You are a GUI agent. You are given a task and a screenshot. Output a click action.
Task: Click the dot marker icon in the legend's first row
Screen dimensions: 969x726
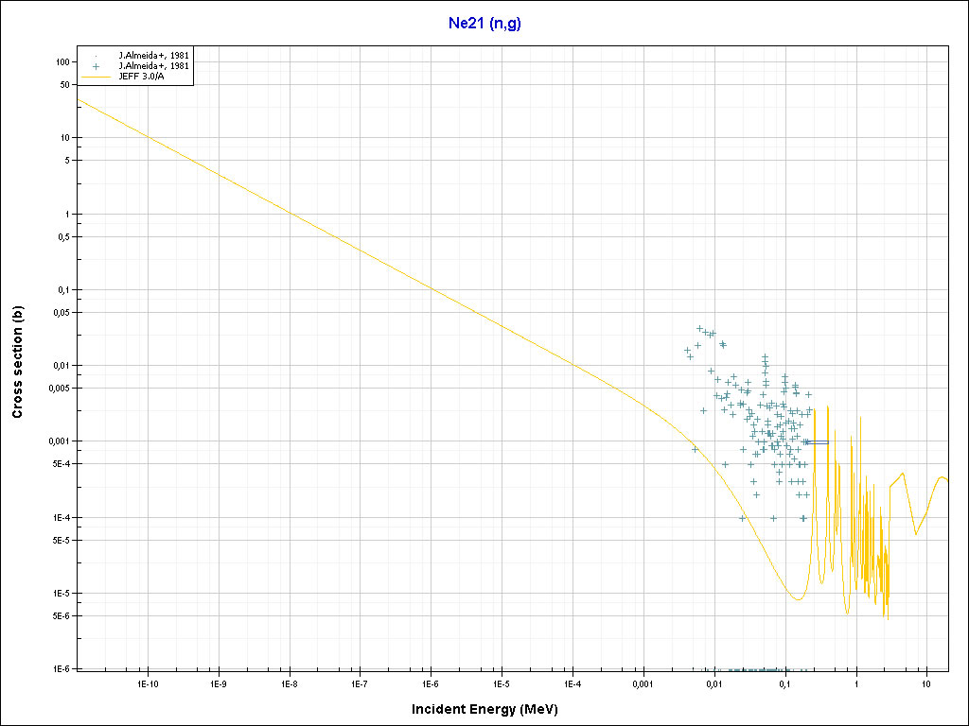[95, 56]
